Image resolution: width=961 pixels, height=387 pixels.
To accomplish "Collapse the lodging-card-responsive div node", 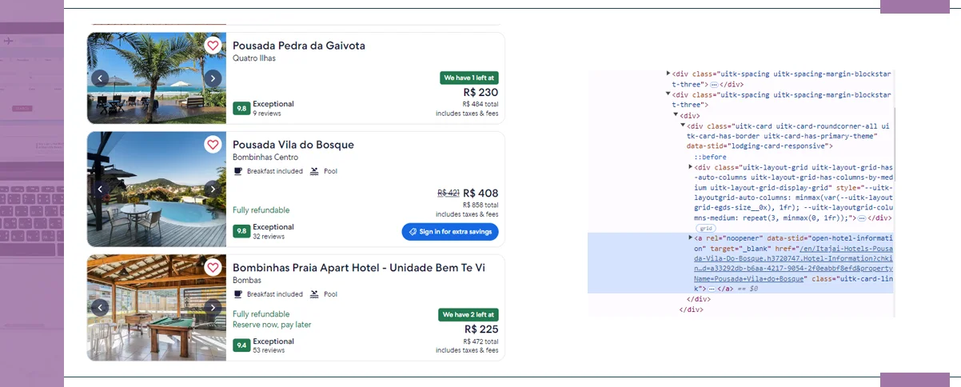I will pos(683,126).
